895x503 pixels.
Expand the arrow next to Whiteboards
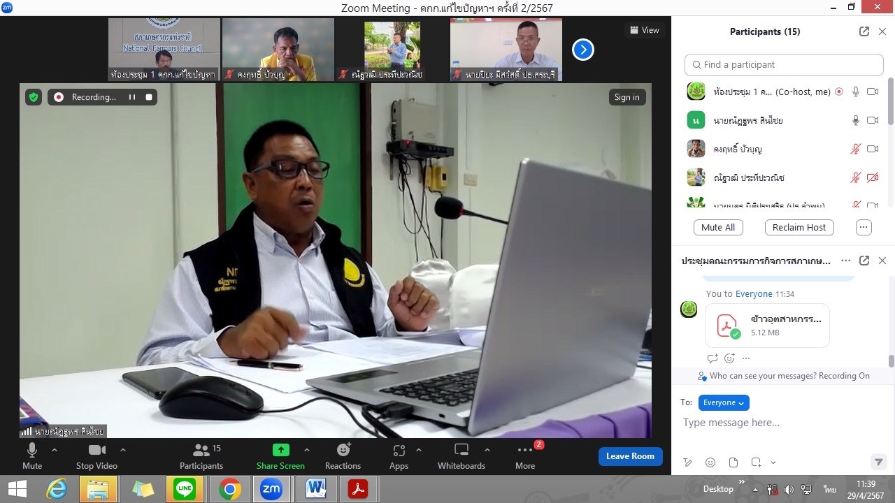coord(487,450)
